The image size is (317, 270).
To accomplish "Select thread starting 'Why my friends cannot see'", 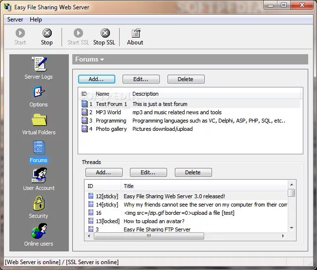I will coord(206,205).
